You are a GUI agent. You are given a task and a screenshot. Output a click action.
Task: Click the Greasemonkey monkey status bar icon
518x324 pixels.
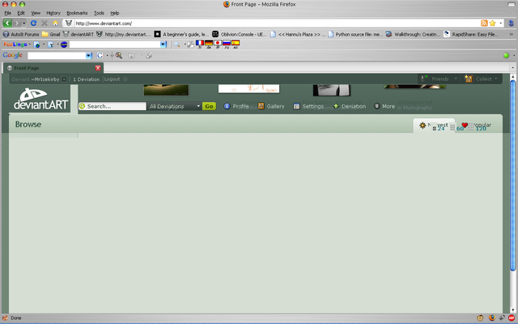click(480, 318)
